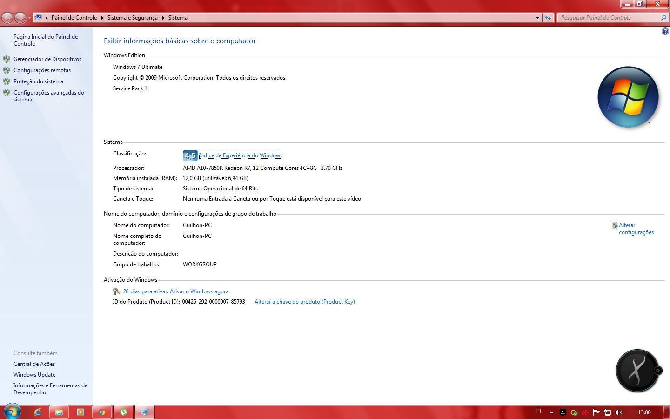Expand arrow before Painel de Controle breadcrumb
This screenshot has height=419, width=670.
pos(47,18)
